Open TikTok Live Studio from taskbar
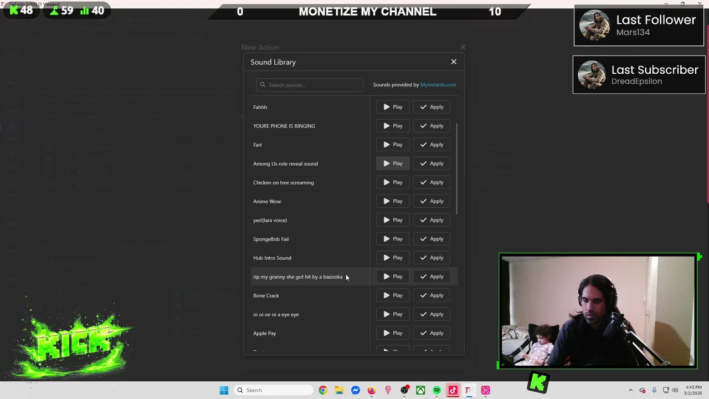Image resolution: width=709 pixels, height=399 pixels. (x=453, y=390)
